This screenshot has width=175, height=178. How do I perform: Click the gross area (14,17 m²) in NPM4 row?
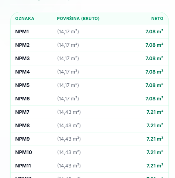coord(68,72)
